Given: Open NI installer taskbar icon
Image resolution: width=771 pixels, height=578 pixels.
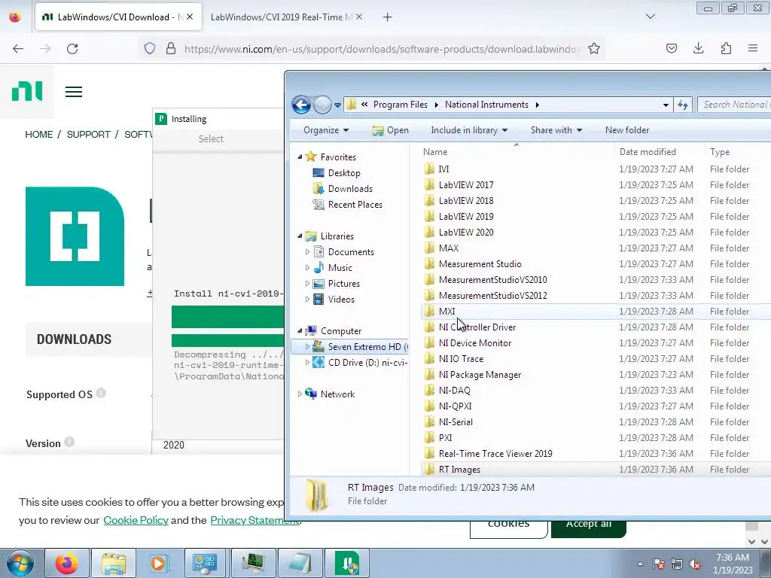Looking at the screenshot, I should point(346,563).
